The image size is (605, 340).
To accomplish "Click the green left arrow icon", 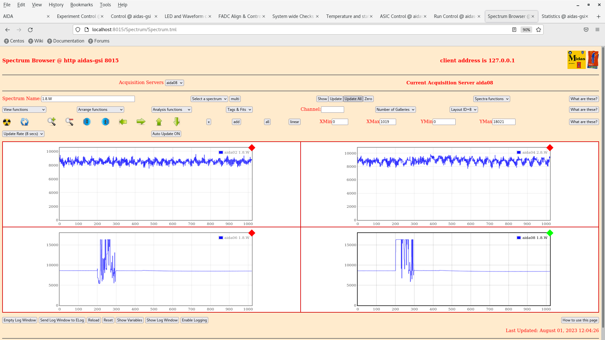I will [123, 122].
